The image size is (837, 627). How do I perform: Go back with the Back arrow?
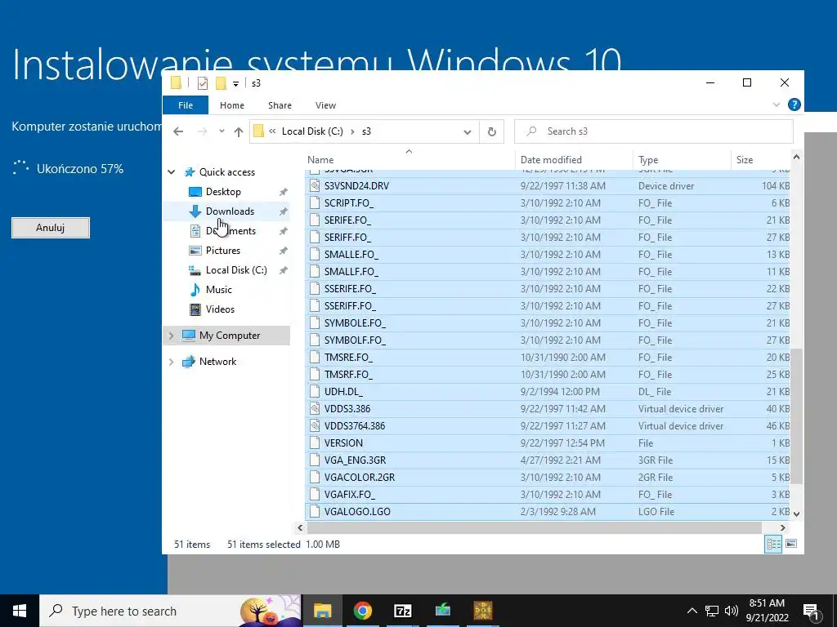coord(178,131)
